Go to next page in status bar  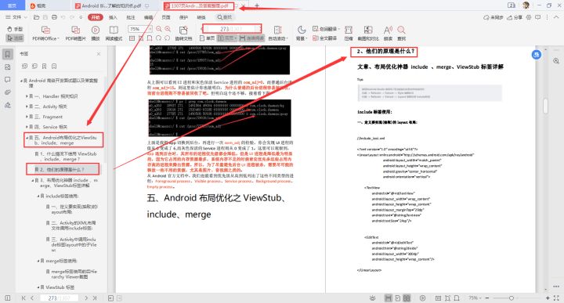pyautogui.click(x=86, y=298)
